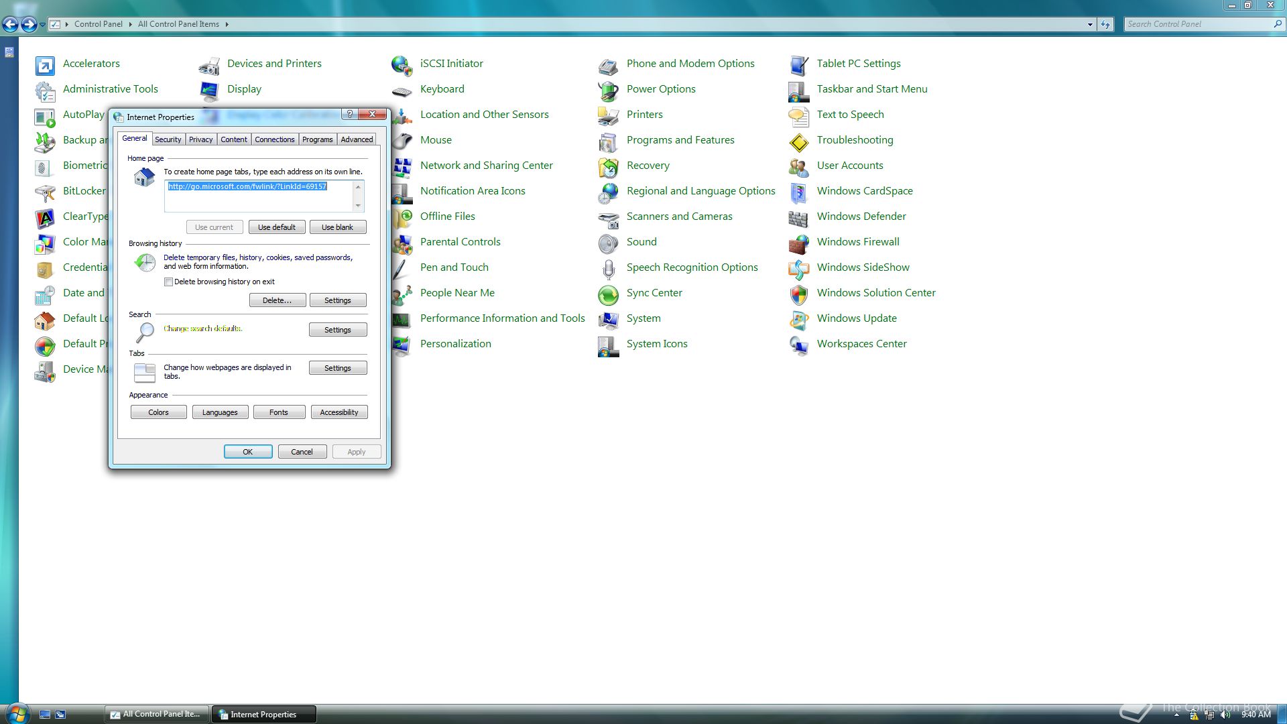The width and height of the screenshot is (1287, 724).
Task: Click Show desktop quick launch icon
Action: [45, 715]
